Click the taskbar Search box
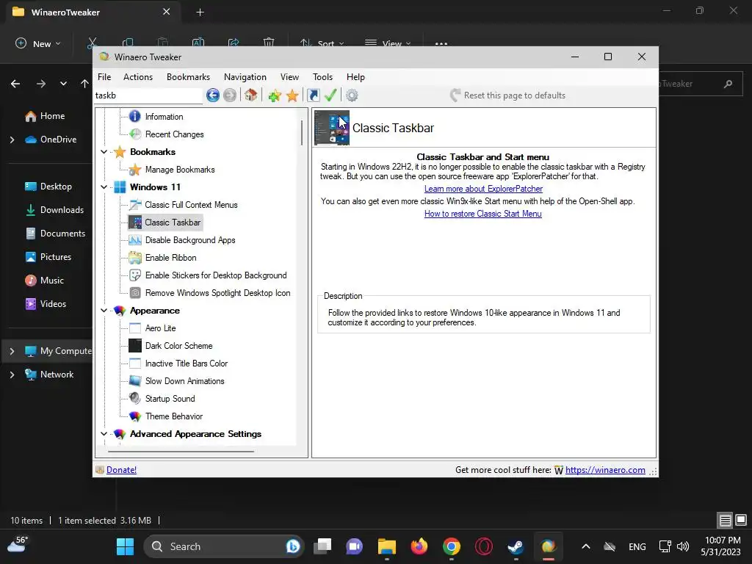 coord(224,546)
